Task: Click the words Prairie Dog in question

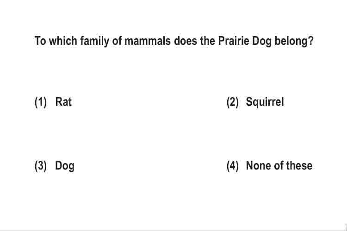Action: (245, 41)
